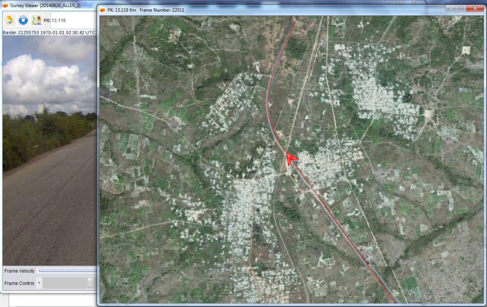This screenshot has height=307, width=487.
Task: Maximize the PK 13.119 Km map window
Action: (x=461, y=9)
